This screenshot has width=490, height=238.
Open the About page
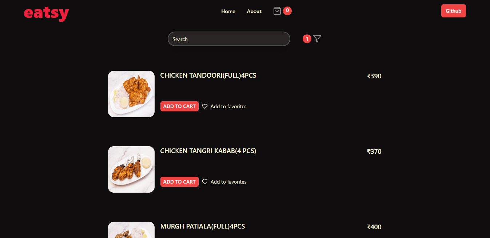click(254, 11)
